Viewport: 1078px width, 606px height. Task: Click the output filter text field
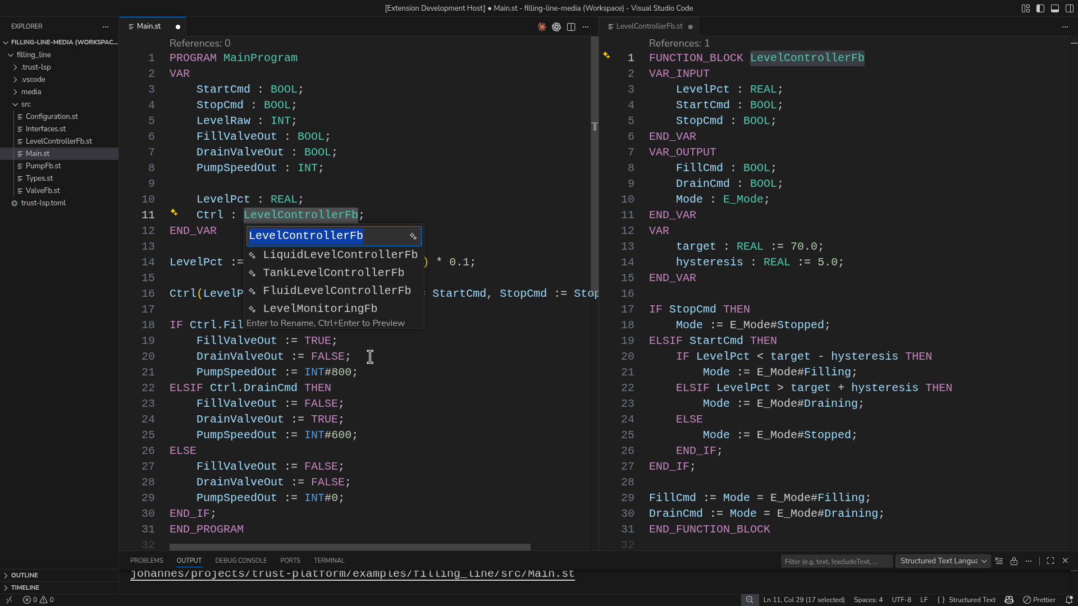837,561
